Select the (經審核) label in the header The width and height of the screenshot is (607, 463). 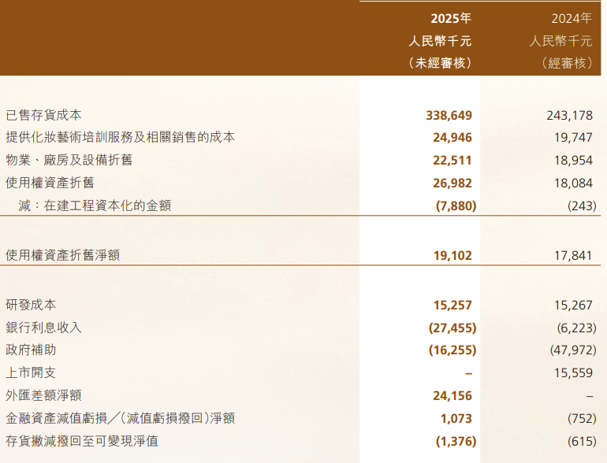(x=566, y=63)
